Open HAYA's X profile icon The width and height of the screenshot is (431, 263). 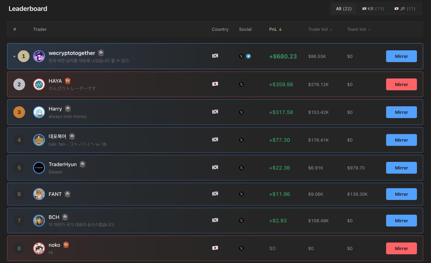click(x=241, y=84)
